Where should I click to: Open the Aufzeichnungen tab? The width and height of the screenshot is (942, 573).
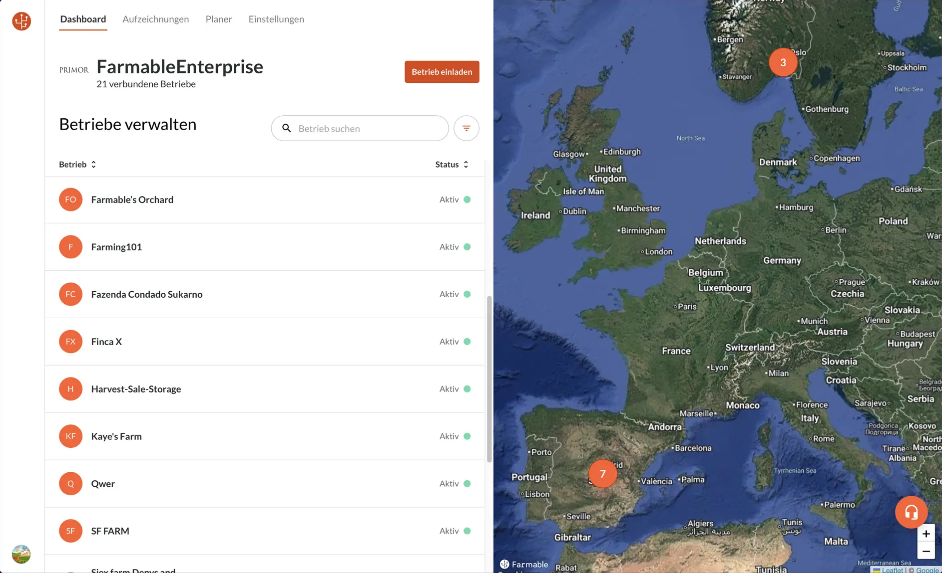pyautogui.click(x=156, y=19)
